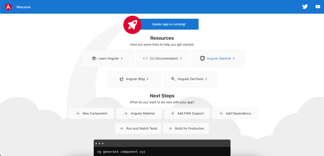Select the Add PWA Support option
This screenshot has height=156, width=324.
[187, 113]
